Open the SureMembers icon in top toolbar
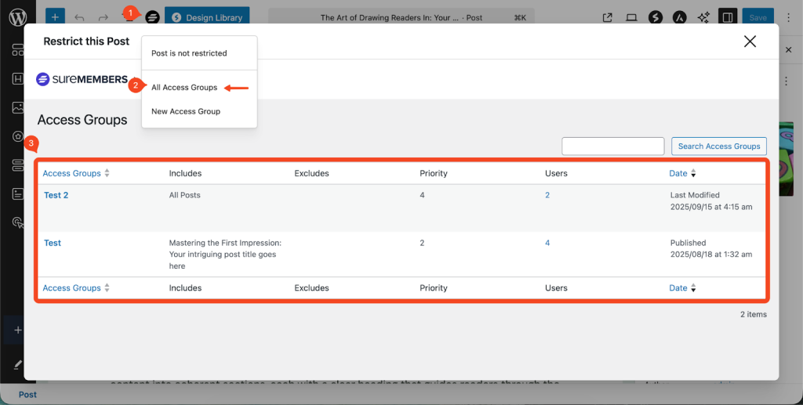Viewport: 803px width, 405px height. (x=152, y=17)
